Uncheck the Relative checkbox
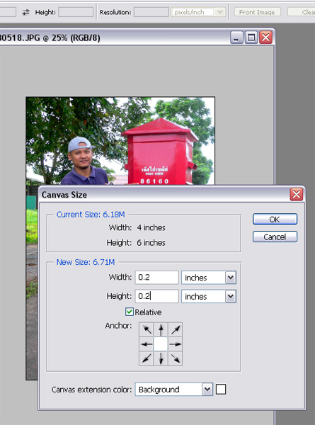This screenshot has height=425, width=315. (x=130, y=312)
